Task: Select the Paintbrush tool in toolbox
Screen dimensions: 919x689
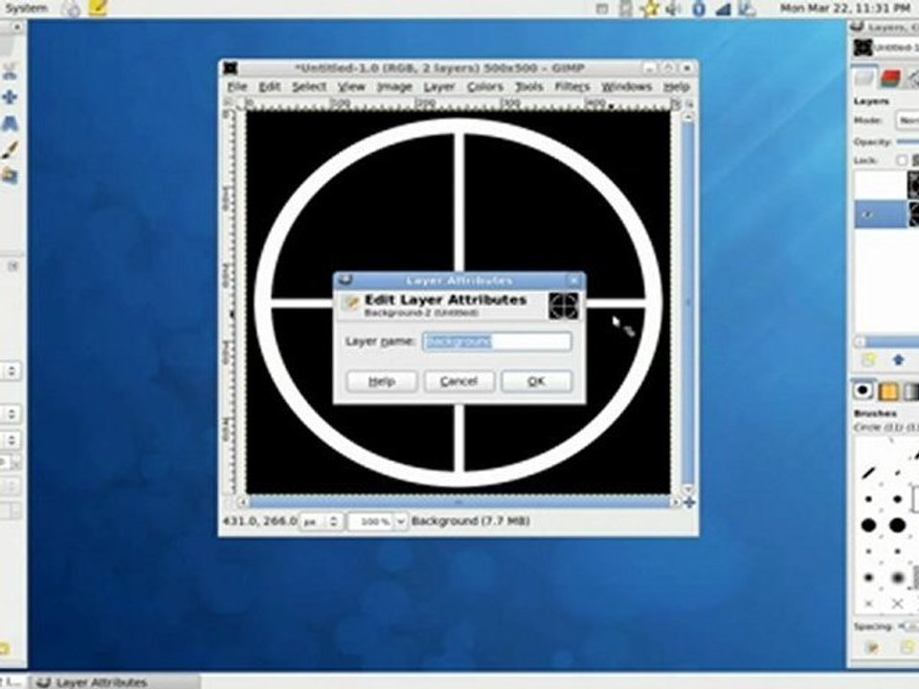Action: click(x=10, y=149)
